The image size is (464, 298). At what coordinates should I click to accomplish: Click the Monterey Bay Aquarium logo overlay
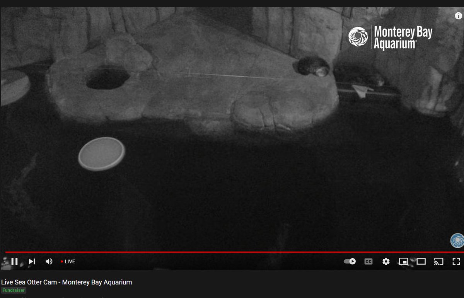tap(390, 37)
